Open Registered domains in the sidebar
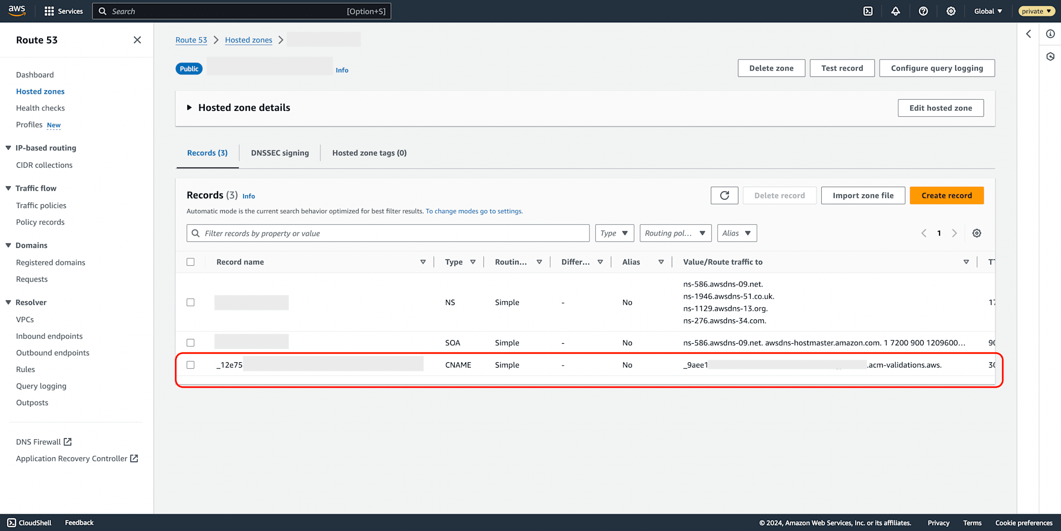The width and height of the screenshot is (1061, 531). coord(50,263)
